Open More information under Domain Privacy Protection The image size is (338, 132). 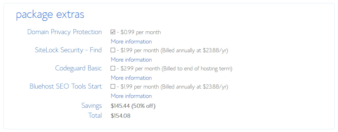point(131,42)
